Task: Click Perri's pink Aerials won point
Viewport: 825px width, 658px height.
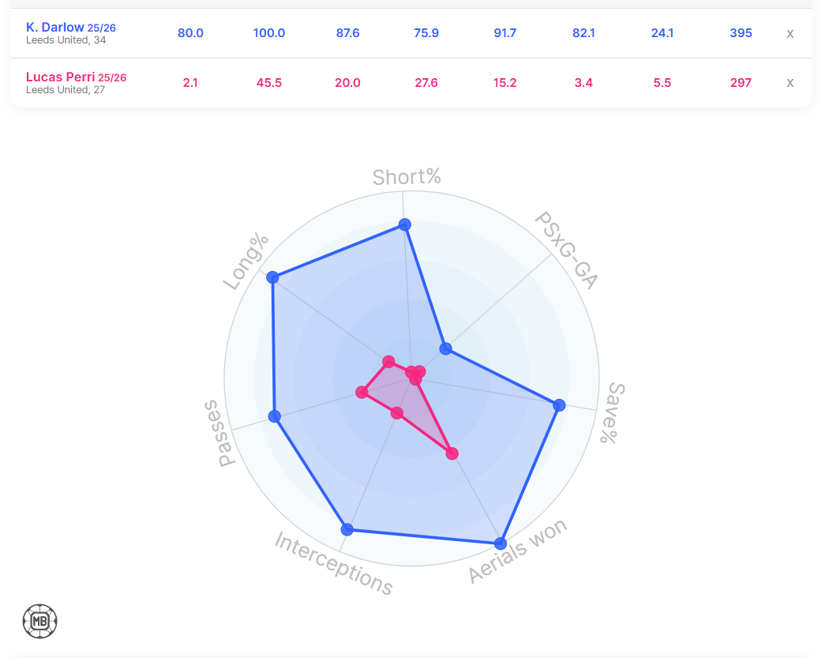Action: click(452, 453)
